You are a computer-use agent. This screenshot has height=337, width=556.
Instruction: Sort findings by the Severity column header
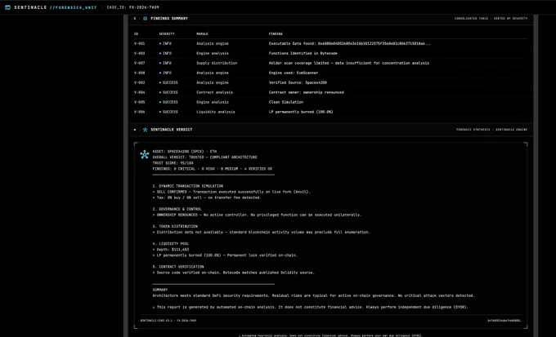click(167, 34)
